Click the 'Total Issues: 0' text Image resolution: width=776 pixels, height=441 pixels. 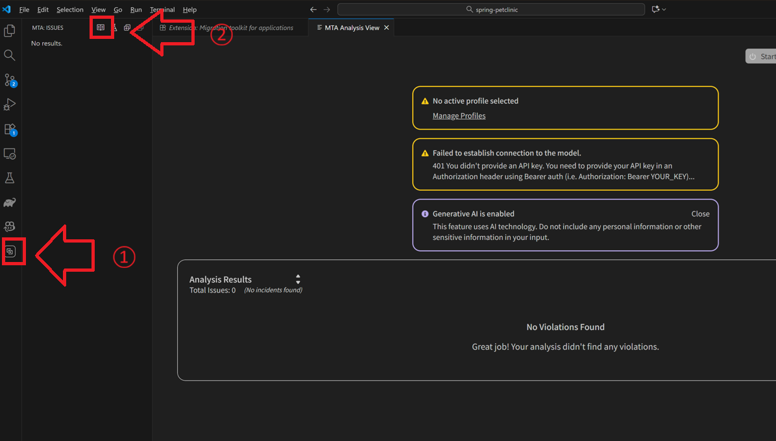212,290
